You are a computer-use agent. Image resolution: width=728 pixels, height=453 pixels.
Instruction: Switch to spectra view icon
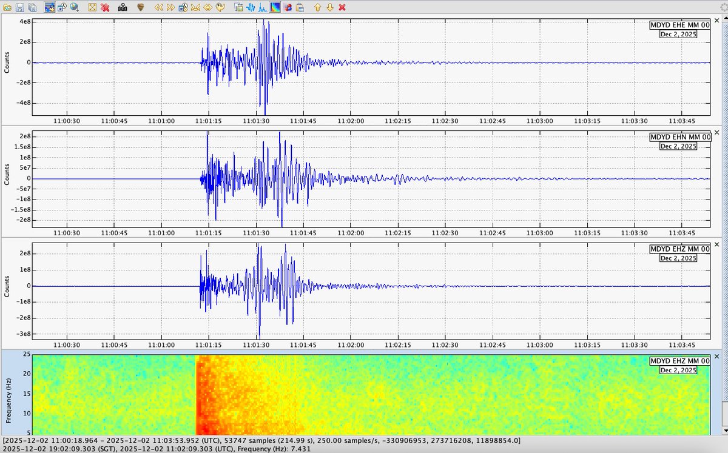(262, 7)
